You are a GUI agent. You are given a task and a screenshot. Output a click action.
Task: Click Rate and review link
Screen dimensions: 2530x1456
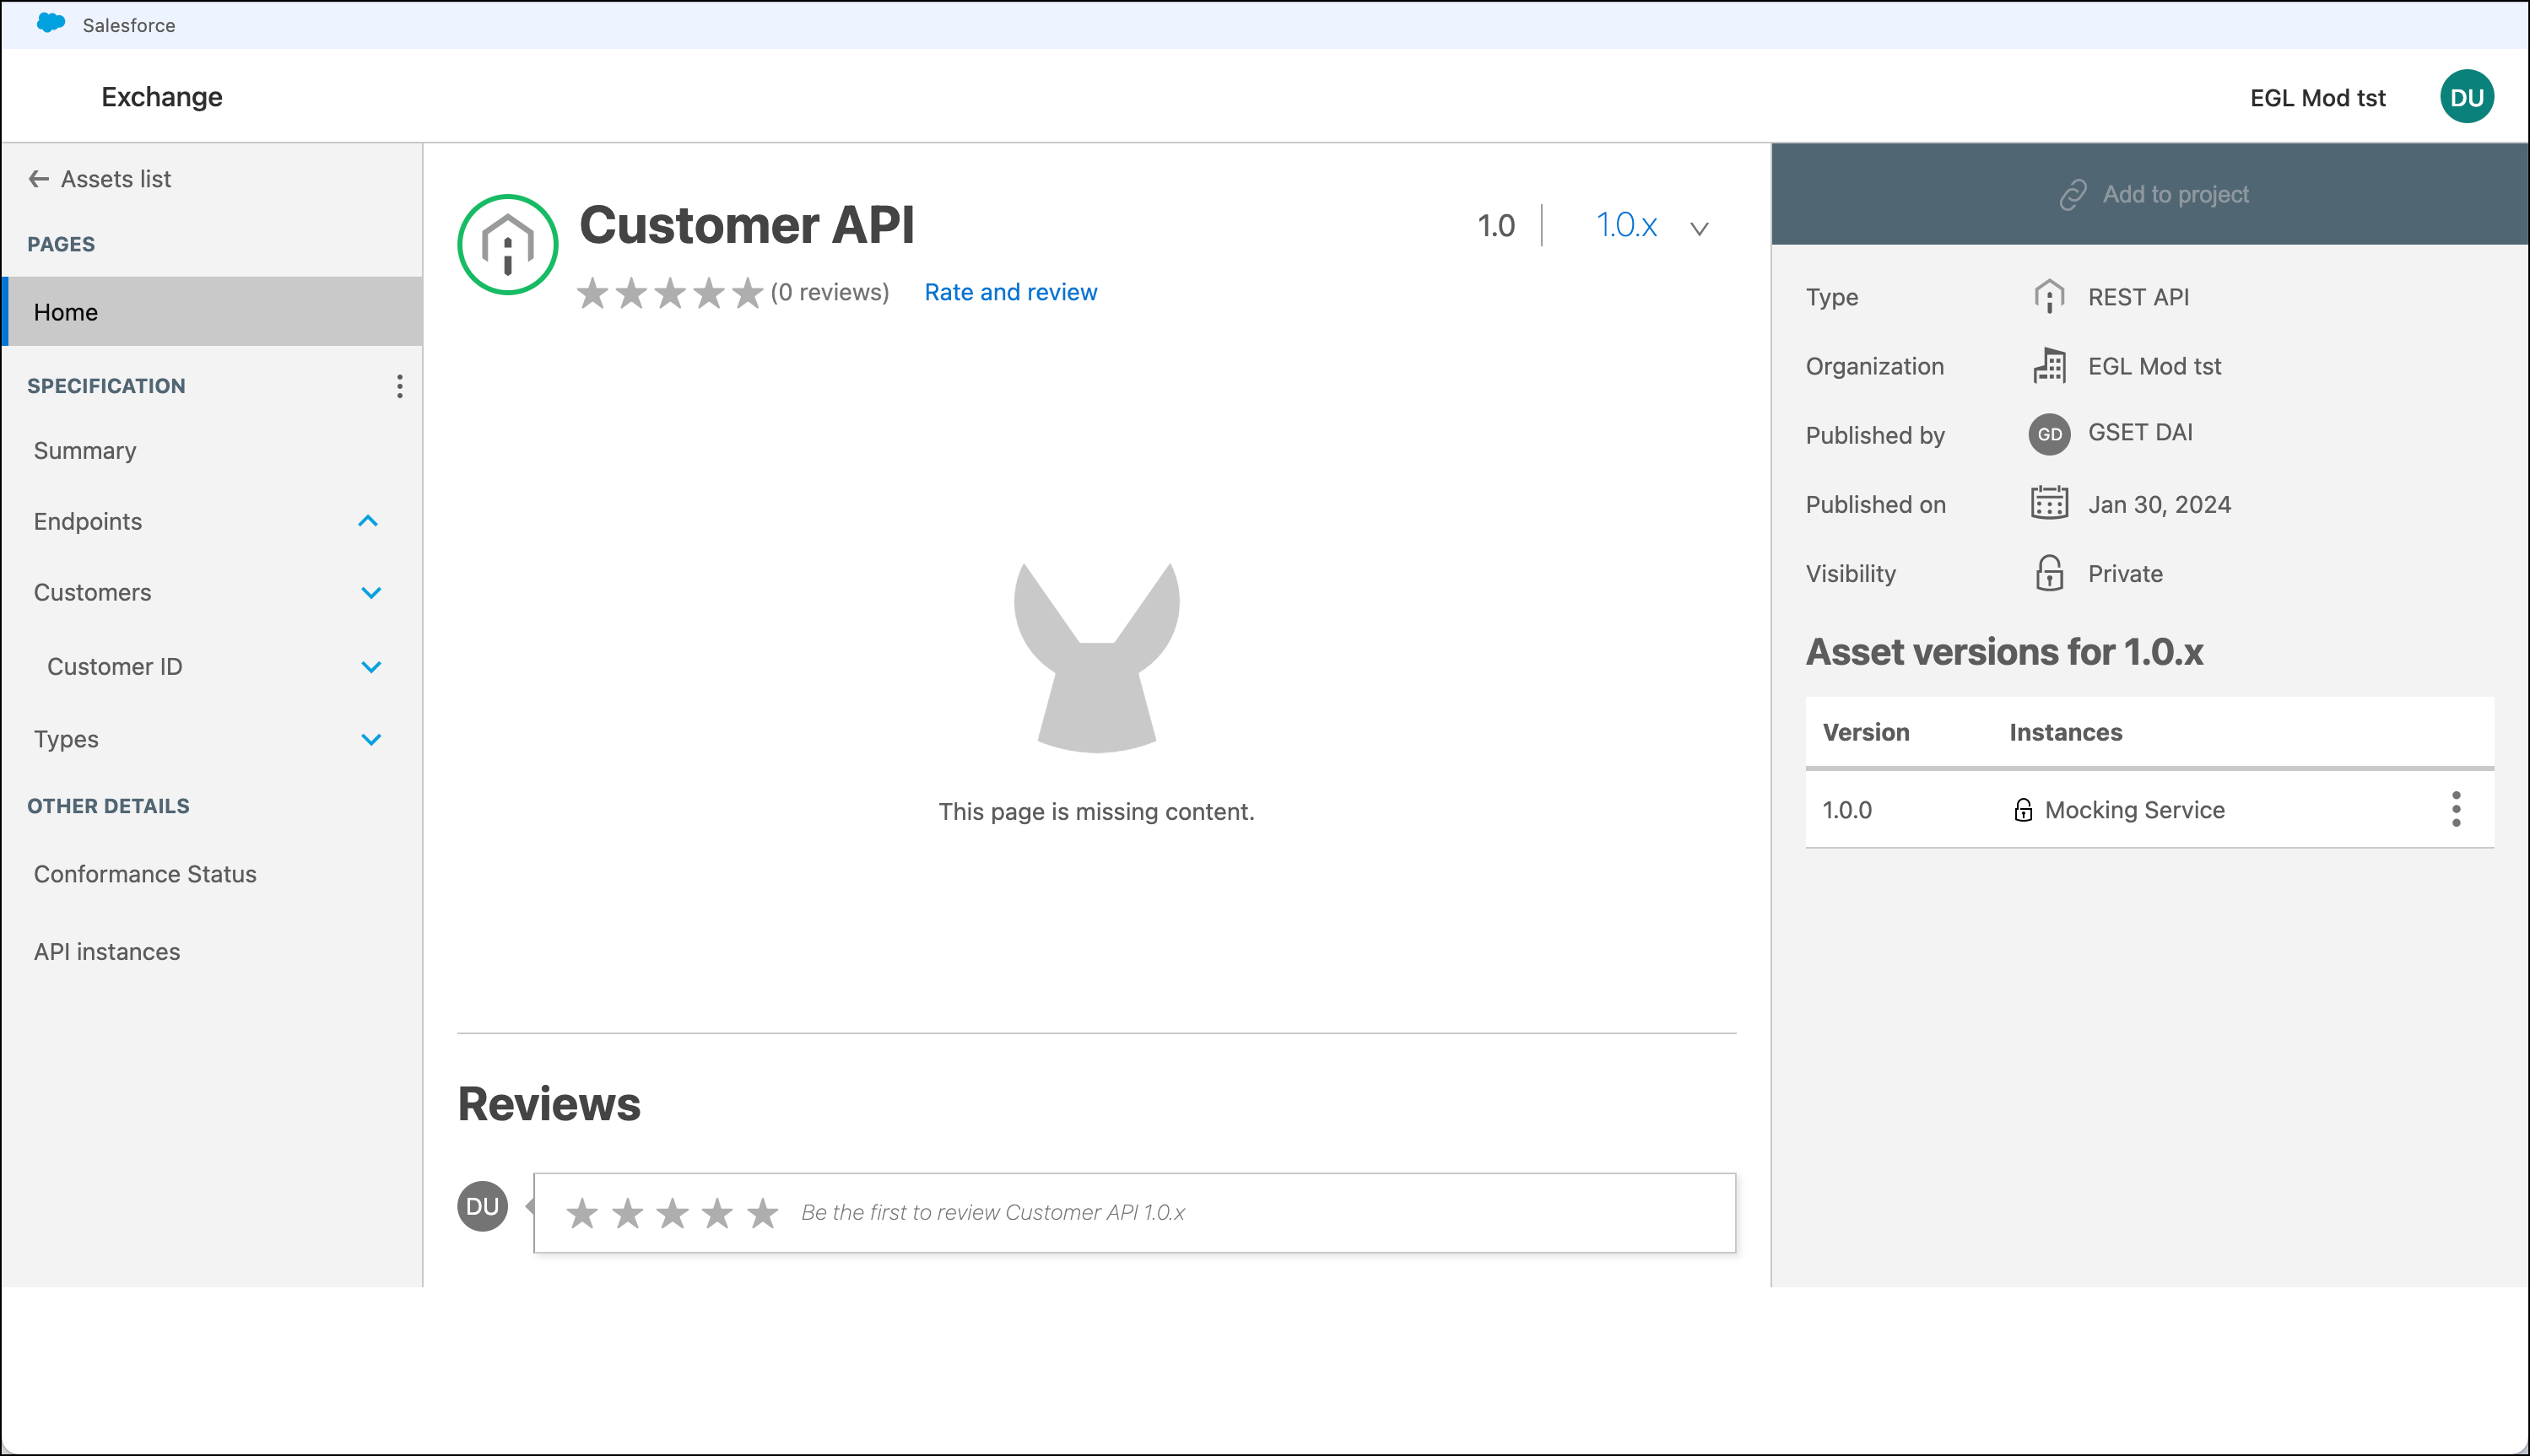[1010, 292]
